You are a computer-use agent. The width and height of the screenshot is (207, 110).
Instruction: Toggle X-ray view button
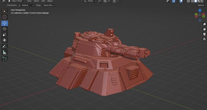tap(188, 1)
